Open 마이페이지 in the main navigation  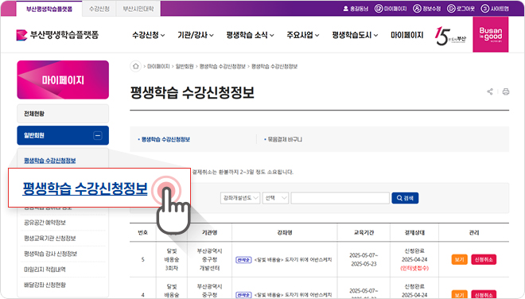pos(407,35)
